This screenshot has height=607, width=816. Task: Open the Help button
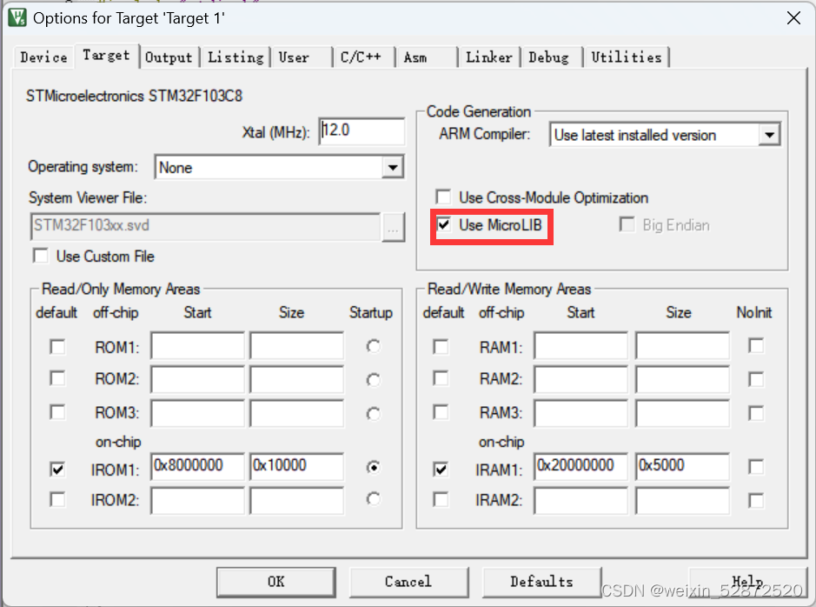(x=748, y=582)
